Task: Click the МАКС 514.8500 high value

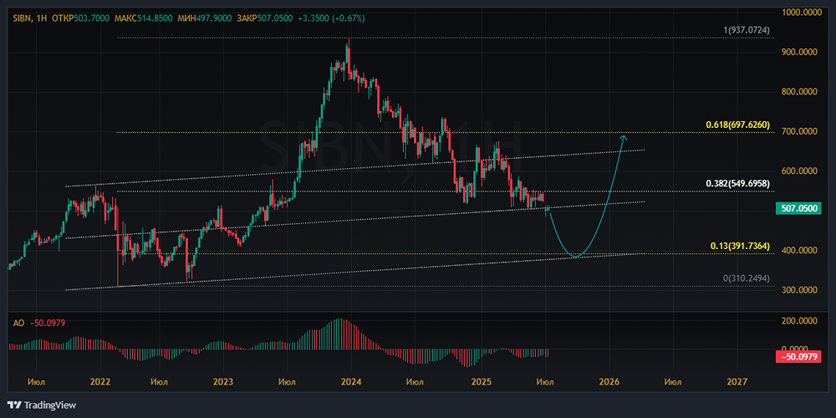Action: 142,18
